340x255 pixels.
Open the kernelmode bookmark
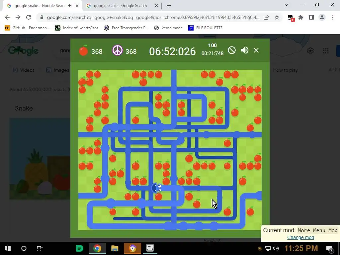click(x=168, y=28)
